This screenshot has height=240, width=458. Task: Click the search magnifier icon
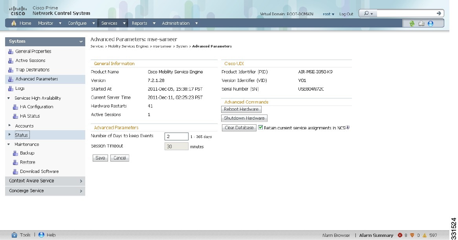pos(366,13)
